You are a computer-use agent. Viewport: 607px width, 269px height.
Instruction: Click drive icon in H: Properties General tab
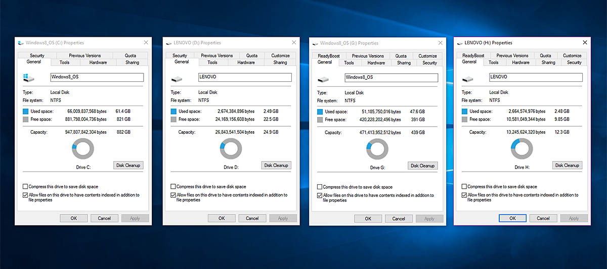467,78
